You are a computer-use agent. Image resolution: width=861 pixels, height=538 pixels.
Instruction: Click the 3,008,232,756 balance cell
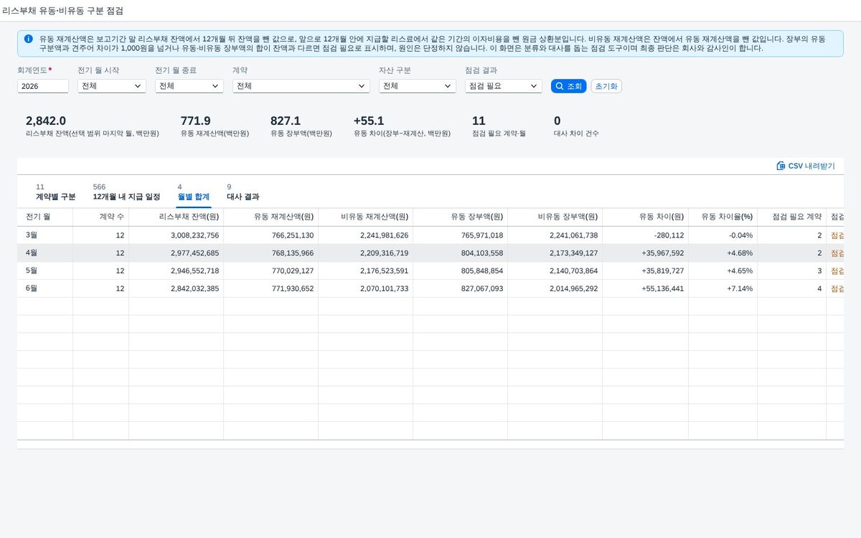[177, 235]
